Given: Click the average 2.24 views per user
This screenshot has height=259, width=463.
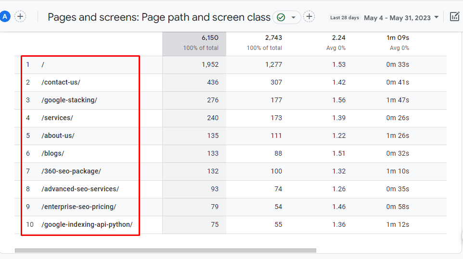Looking at the screenshot, I should (339, 37).
